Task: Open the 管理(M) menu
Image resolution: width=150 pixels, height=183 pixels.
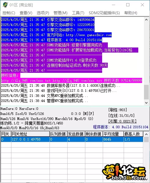Action: click(61, 13)
